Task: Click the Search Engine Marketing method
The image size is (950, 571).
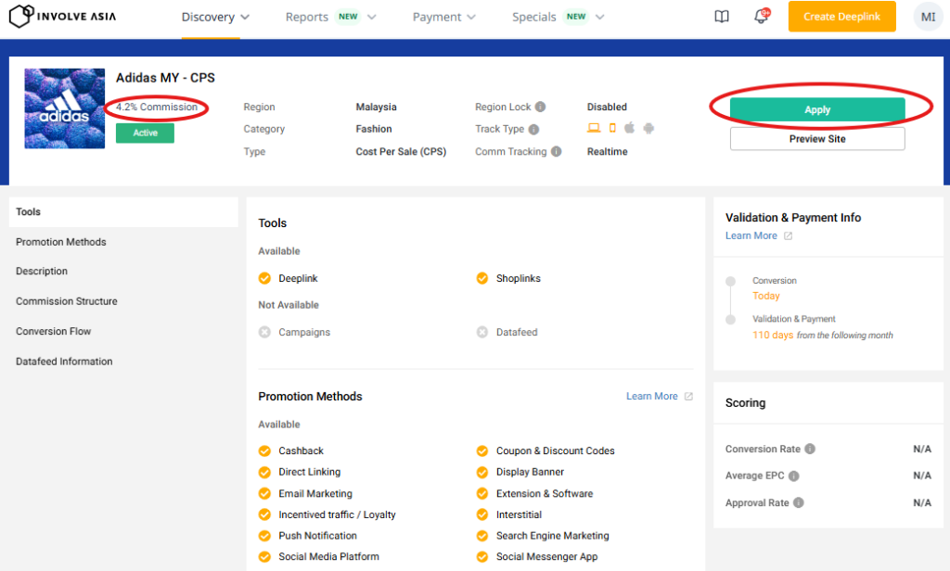Action: click(x=553, y=536)
